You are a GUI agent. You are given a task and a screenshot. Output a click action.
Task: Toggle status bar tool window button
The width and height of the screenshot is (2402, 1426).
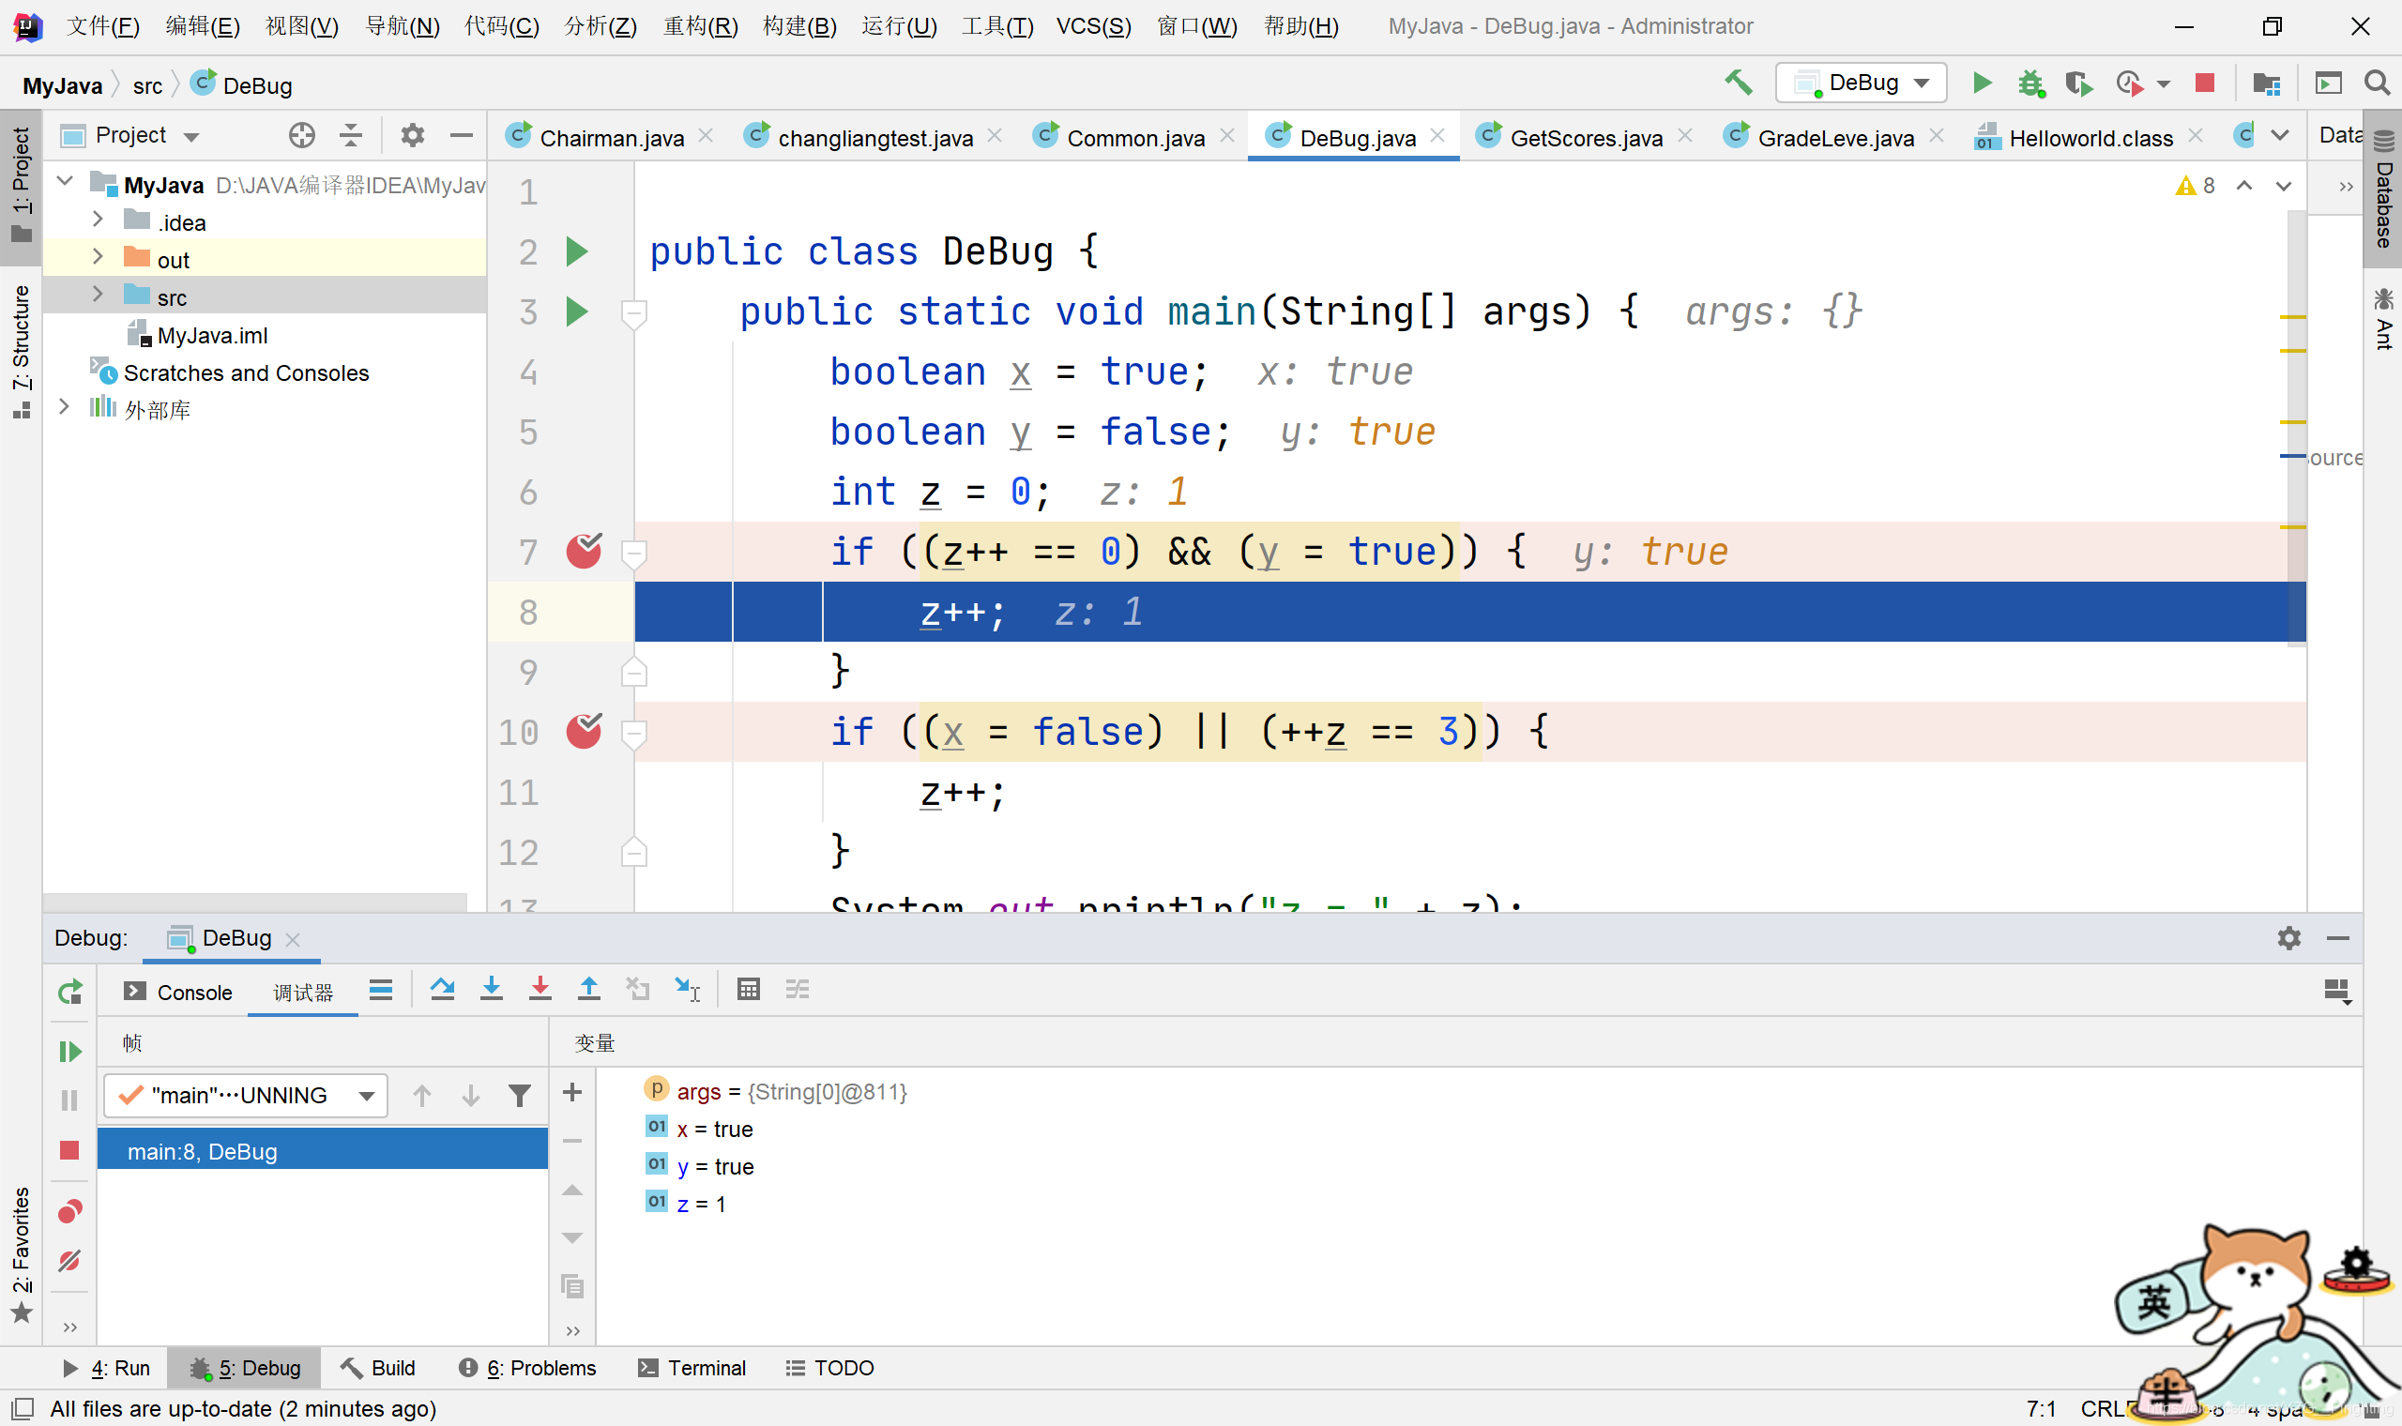point(23,1409)
